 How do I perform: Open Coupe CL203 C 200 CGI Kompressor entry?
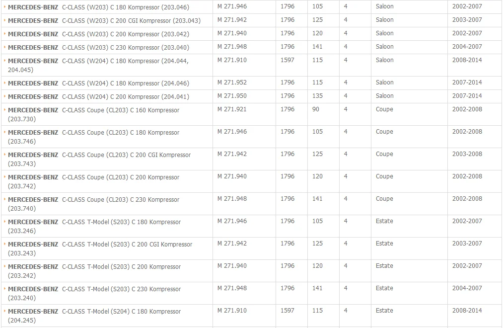99,159
